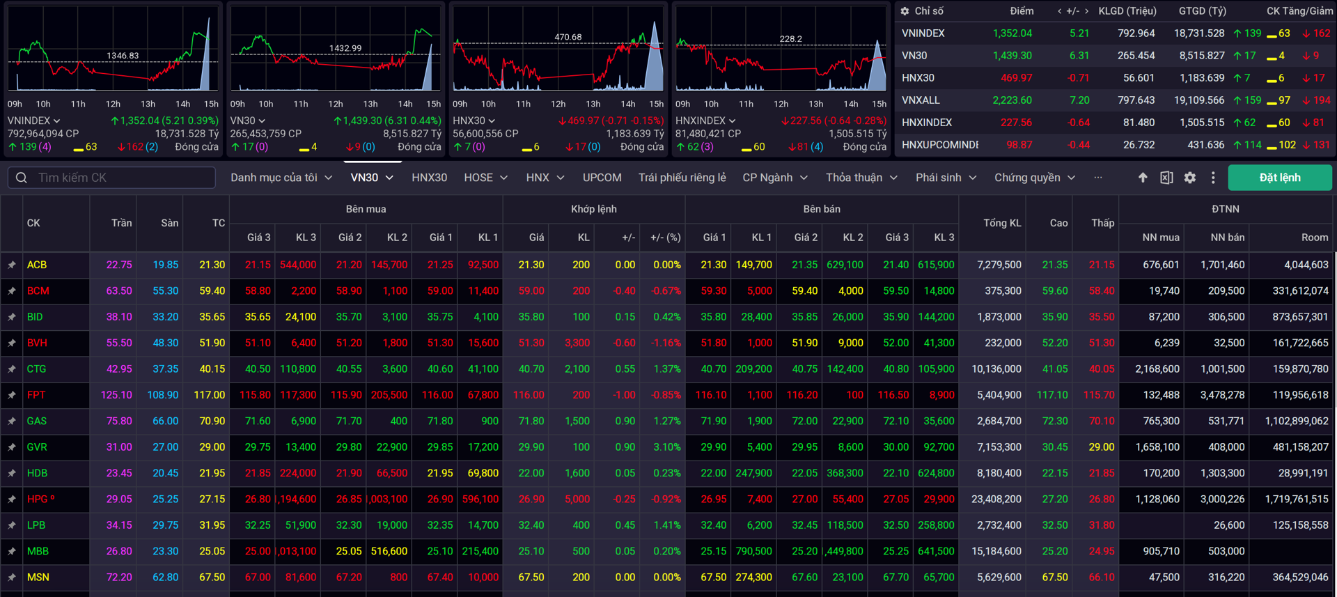Open the FPT ticker link

pyautogui.click(x=36, y=395)
